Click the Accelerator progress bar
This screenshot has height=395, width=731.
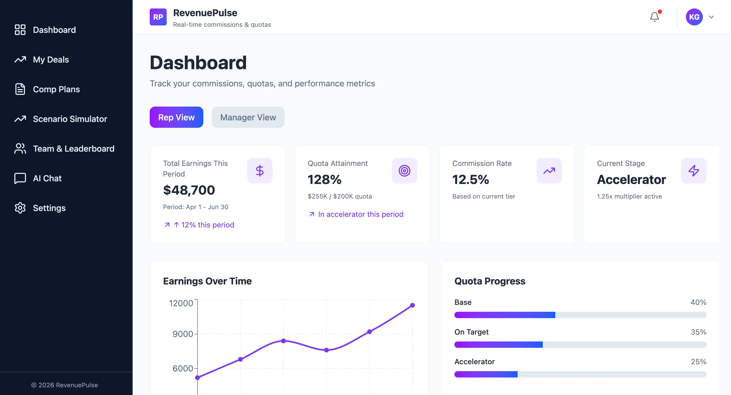[580, 374]
